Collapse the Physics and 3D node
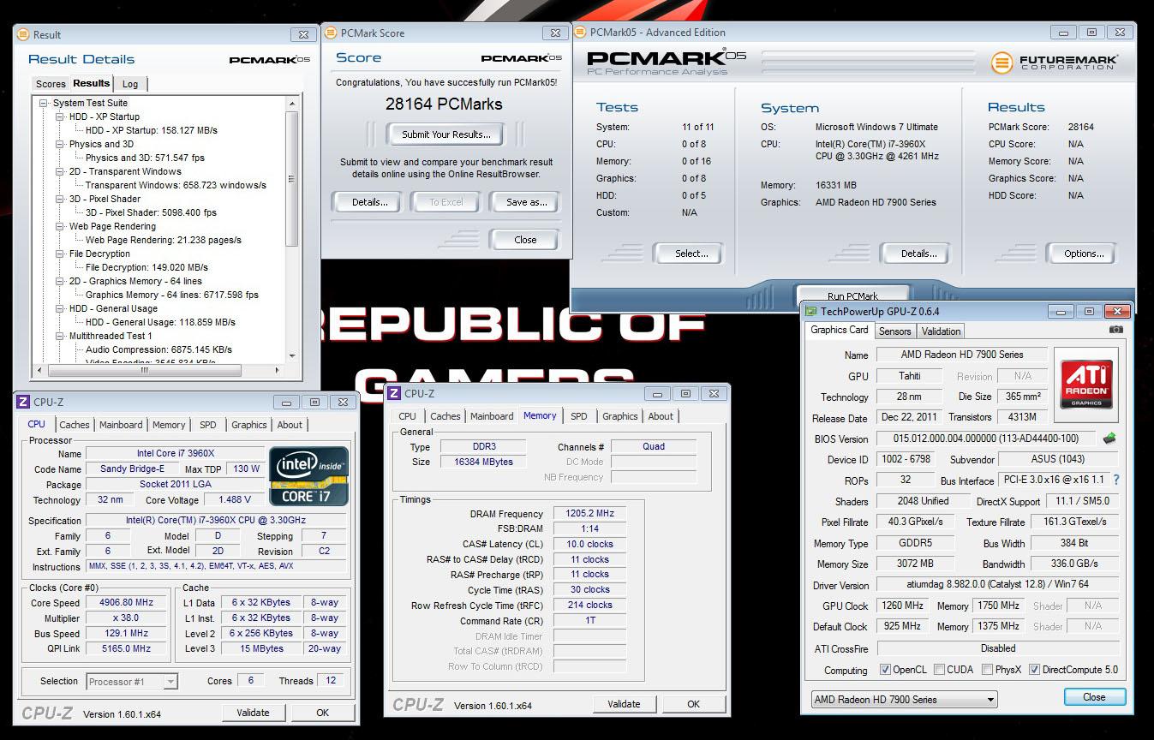 (x=60, y=144)
